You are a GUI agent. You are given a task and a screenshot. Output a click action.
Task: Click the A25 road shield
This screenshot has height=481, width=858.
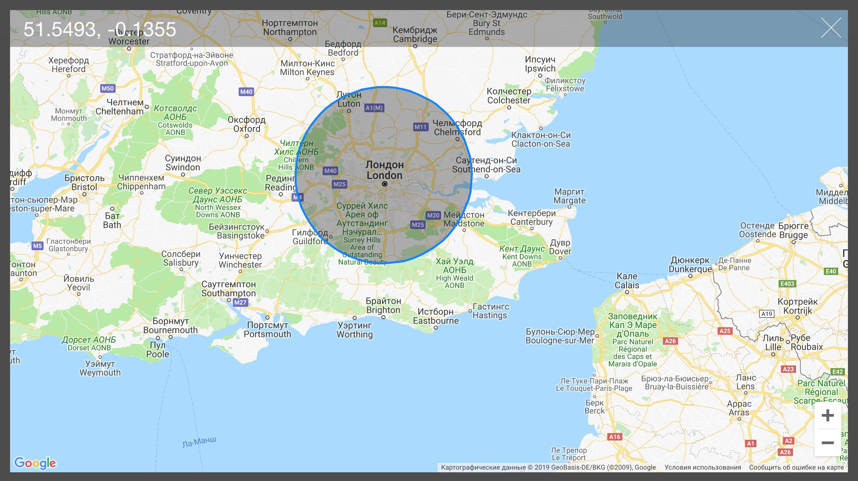[725, 331]
